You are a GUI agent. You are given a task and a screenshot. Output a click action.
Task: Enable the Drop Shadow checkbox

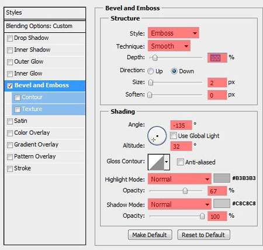pos(10,38)
